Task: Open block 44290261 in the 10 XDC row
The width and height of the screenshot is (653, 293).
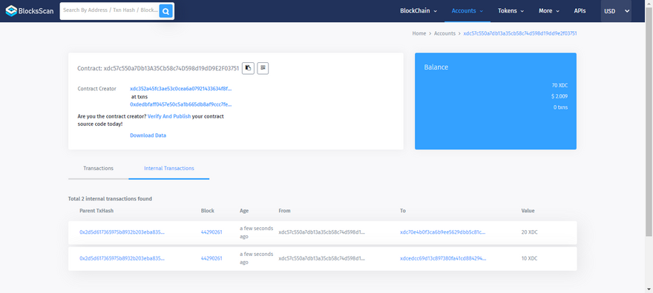Action: (x=211, y=258)
